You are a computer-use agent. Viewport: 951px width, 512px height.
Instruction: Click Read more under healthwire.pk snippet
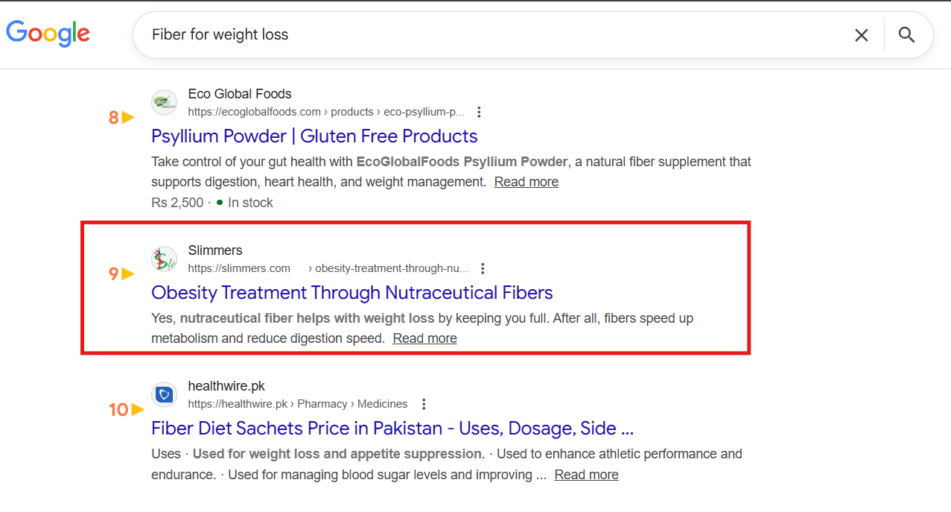click(x=586, y=475)
